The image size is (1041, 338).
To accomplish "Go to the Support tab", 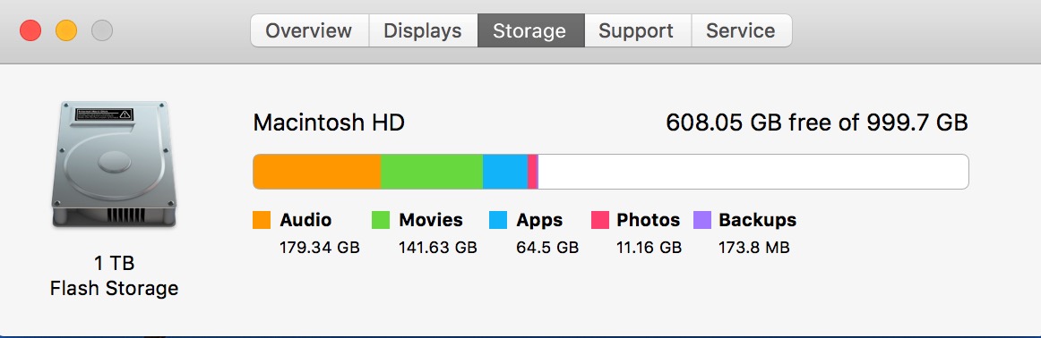I will click(637, 30).
